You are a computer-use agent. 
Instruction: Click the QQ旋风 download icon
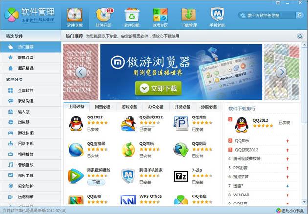181,150
